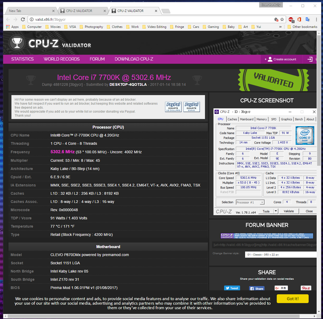Open the VISA bookmarks folder
The image size is (323, 319).
70,27
